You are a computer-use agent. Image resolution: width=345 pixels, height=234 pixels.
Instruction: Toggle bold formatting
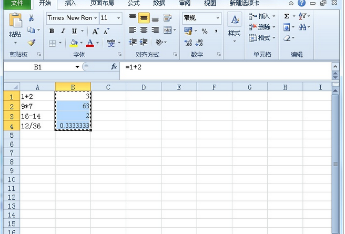[52, 31]
